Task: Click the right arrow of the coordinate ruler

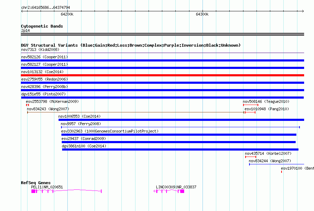Action: point(303,11)
